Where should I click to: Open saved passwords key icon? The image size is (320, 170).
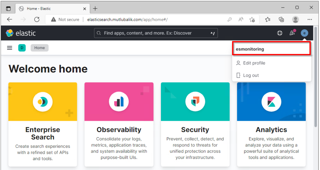coord(230,20)
